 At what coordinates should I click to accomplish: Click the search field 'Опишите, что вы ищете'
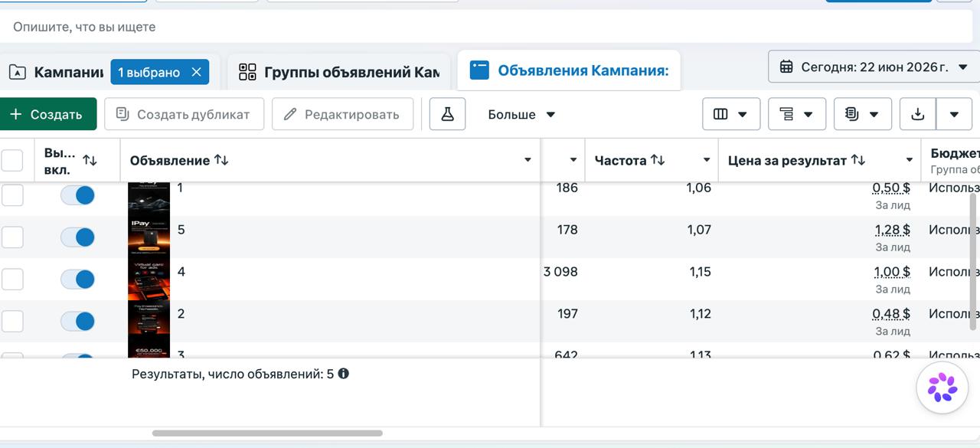point(487,27)
